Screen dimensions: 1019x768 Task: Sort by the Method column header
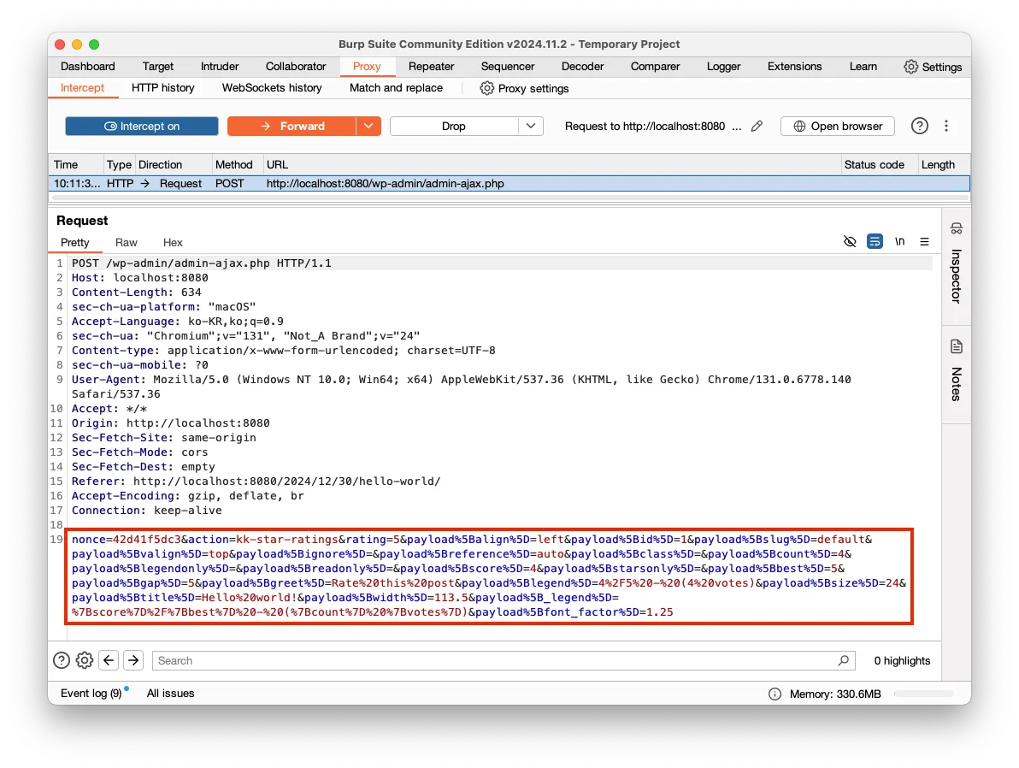point(237,164)
